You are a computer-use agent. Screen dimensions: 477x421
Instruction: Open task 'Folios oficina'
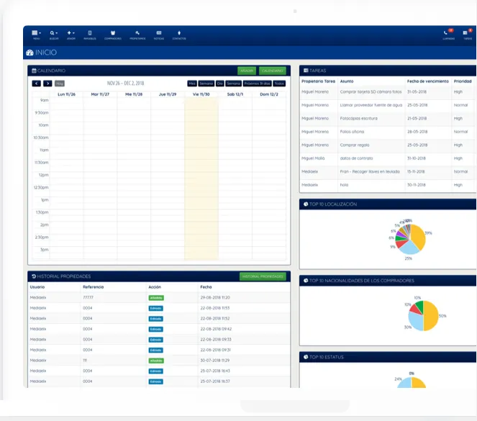coord(352,132)
